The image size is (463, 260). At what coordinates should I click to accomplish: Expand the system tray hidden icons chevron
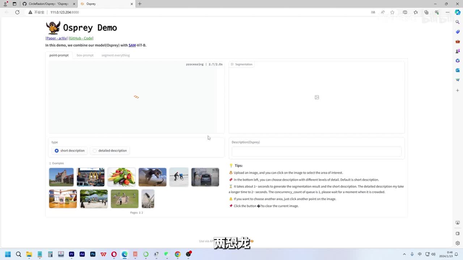tap(404, 254)
